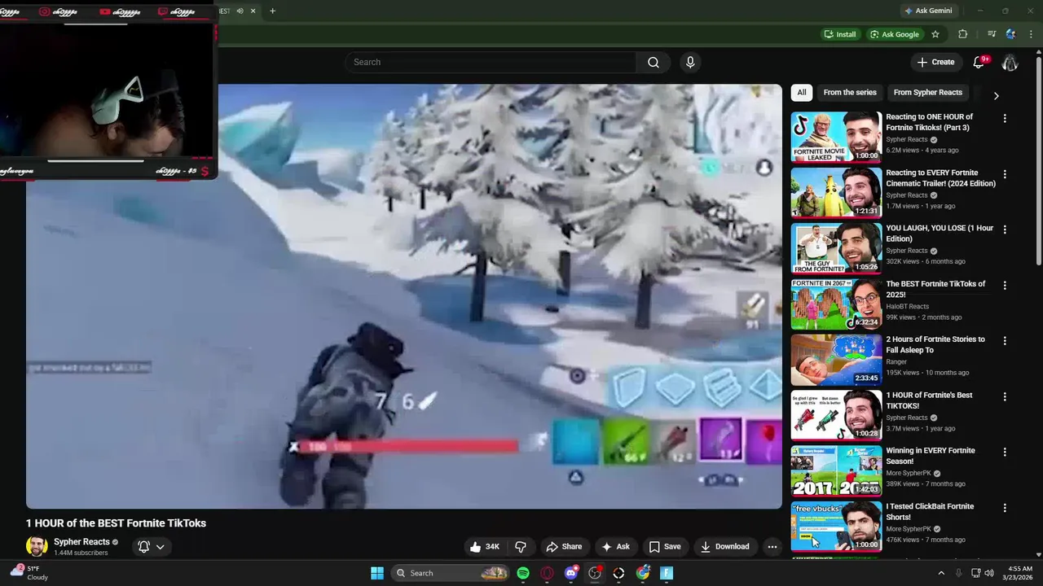1043x586 pixels.
Task: Save the video to a playlist
Action: click(x=665, y=546)
